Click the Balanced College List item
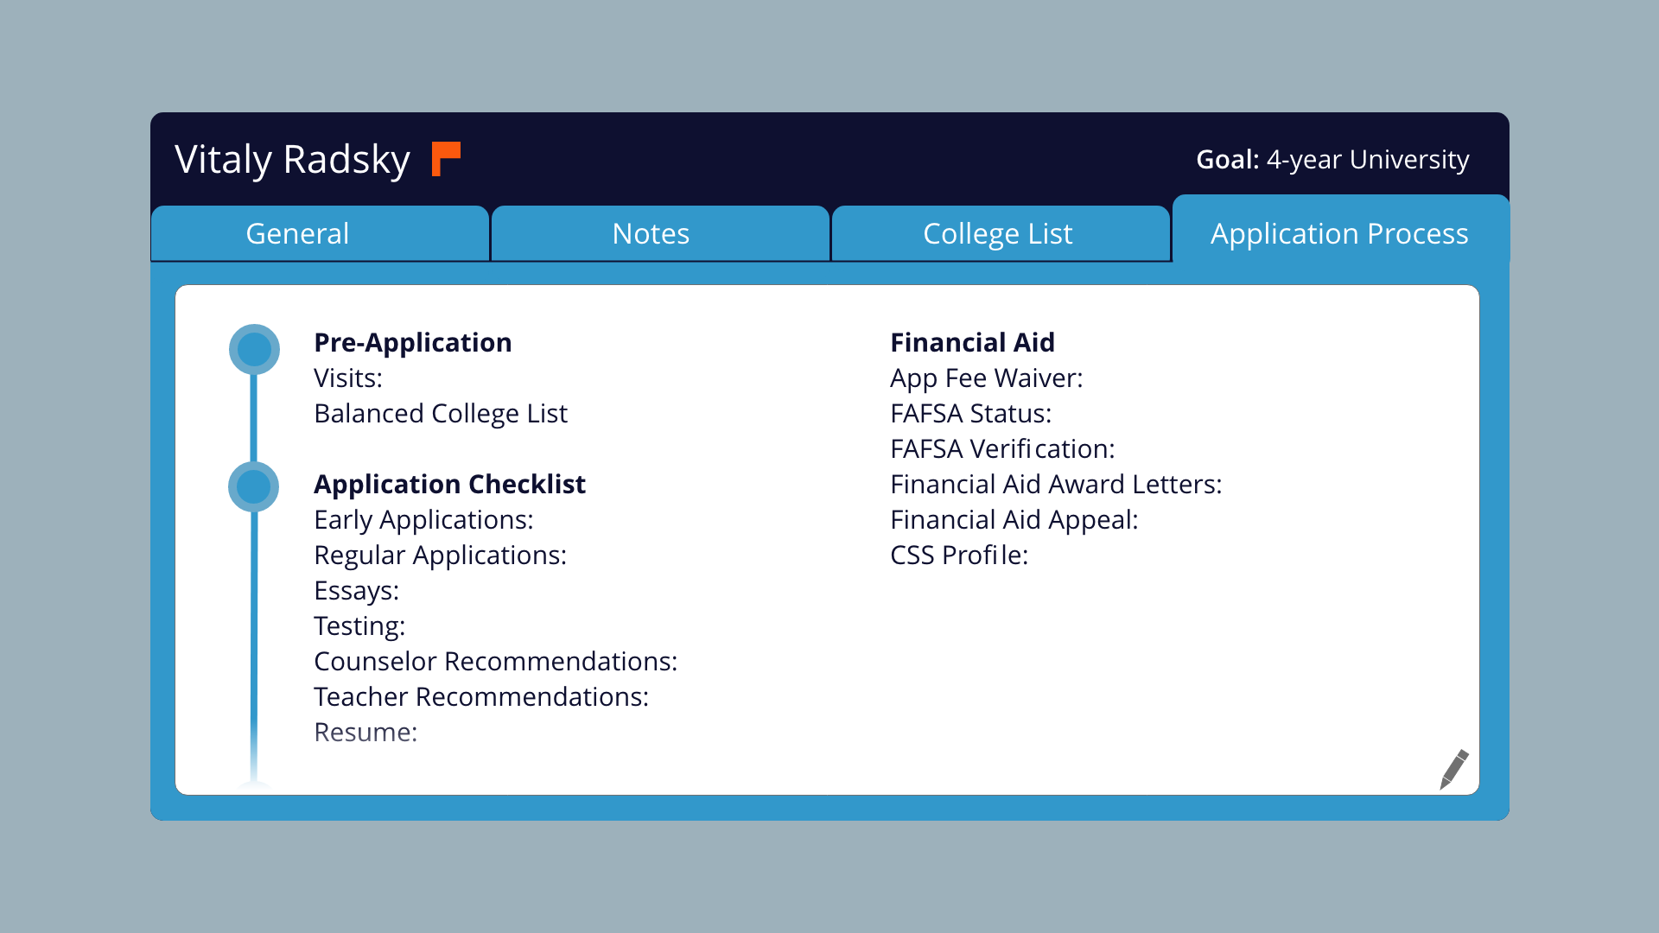Image resolution: width=1659 pixels, height=933 pixels. (441, 414)
